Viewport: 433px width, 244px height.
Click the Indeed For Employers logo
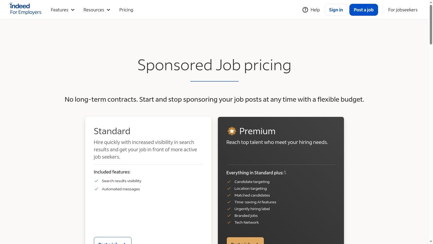coord(25,9)
